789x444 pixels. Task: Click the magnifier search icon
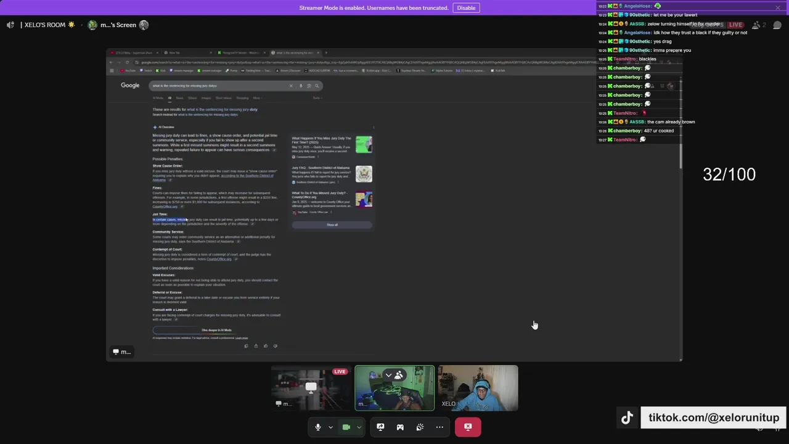click(x=317, y=86)
